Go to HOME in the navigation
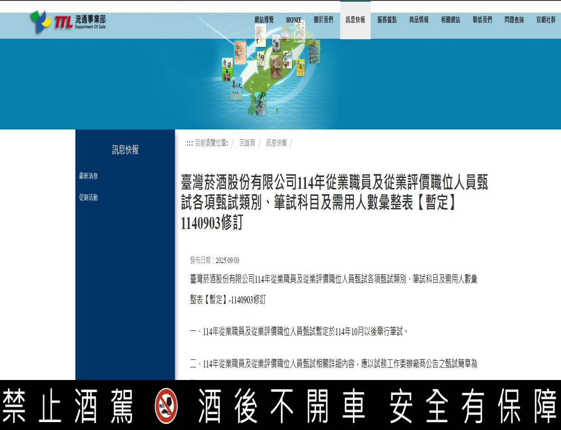 tap(294, 20)
